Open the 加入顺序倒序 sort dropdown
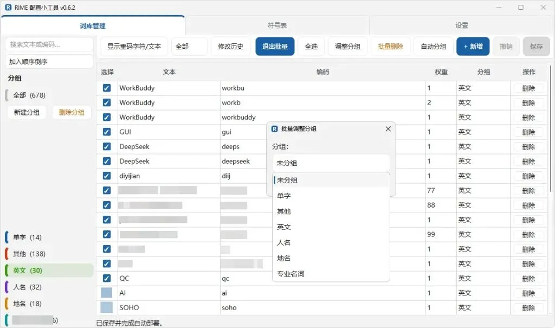 point(49,62)
